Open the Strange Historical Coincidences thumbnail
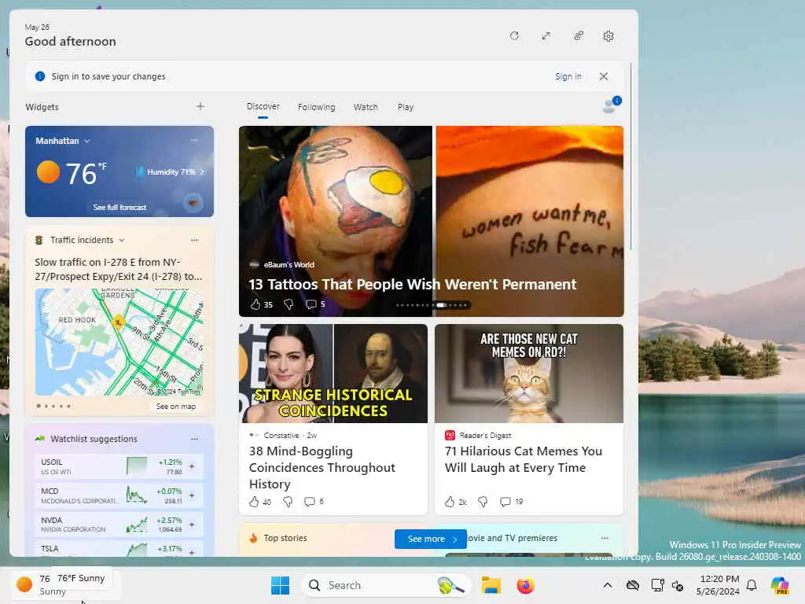 tap(333, 374)
